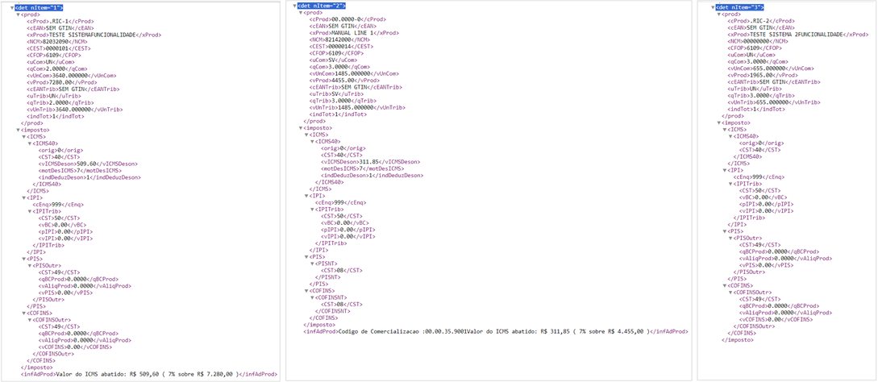Collapse the PISNT node in item 2

click(x=310, y=264)
